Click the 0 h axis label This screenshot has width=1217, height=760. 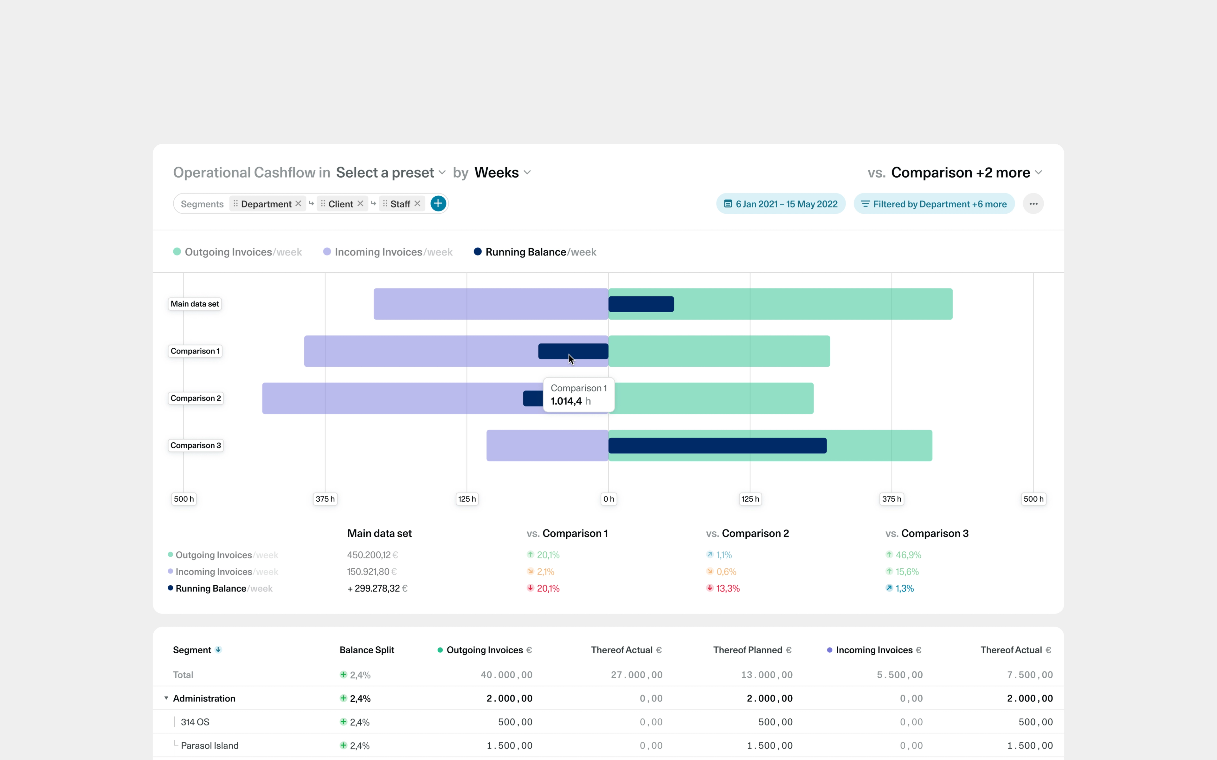pos(608,499)
